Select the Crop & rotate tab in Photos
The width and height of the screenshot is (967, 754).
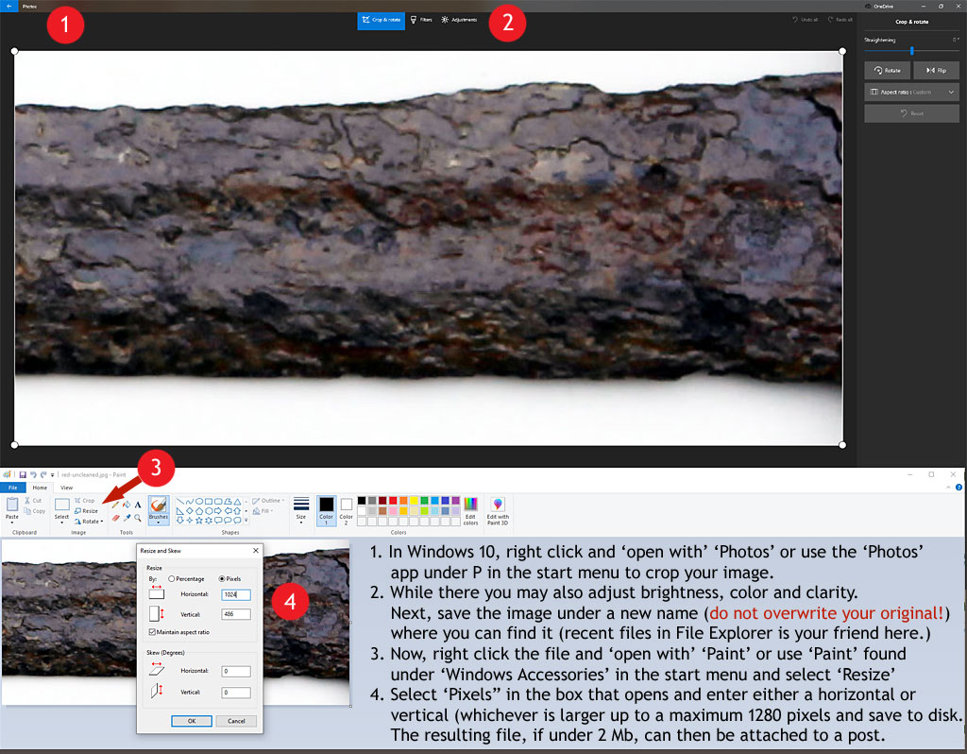[x=382, y=21]
